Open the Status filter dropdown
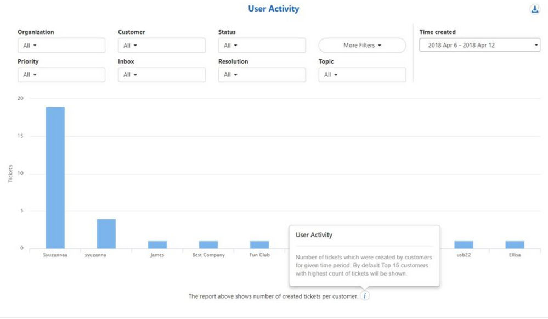 click(262, 46)
